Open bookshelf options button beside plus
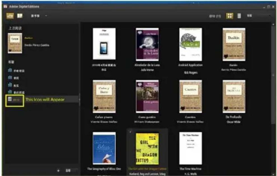This screenshot has height=176, width=277. click(68, 170)
